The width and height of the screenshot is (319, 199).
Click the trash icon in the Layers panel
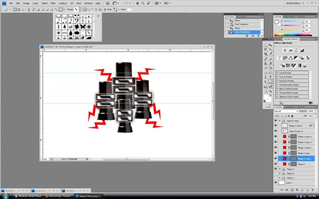tap(313, 190)
